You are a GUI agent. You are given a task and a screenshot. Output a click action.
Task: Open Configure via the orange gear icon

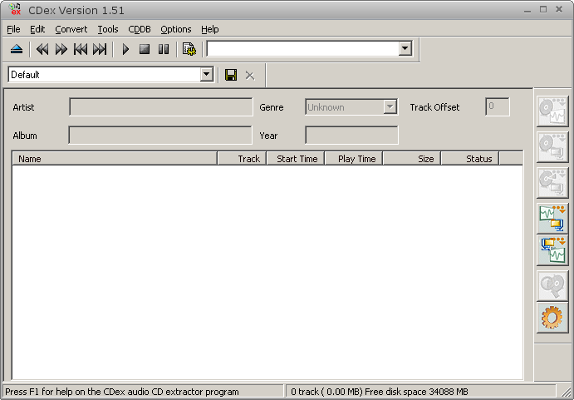552,318
